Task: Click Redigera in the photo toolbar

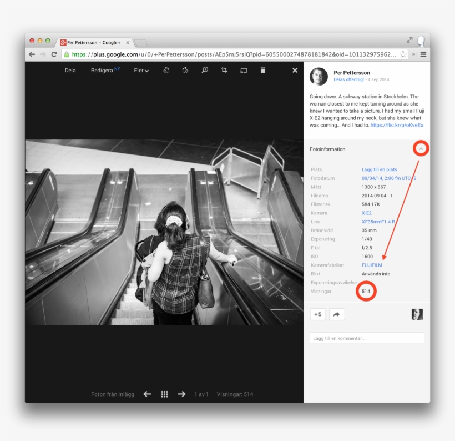Action: (x=102, y=71)
